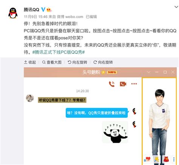The height and width of the screenshot is (165, 179).
Task: Rotate image right with 向右旋转
Action: (x=103, y=62)
